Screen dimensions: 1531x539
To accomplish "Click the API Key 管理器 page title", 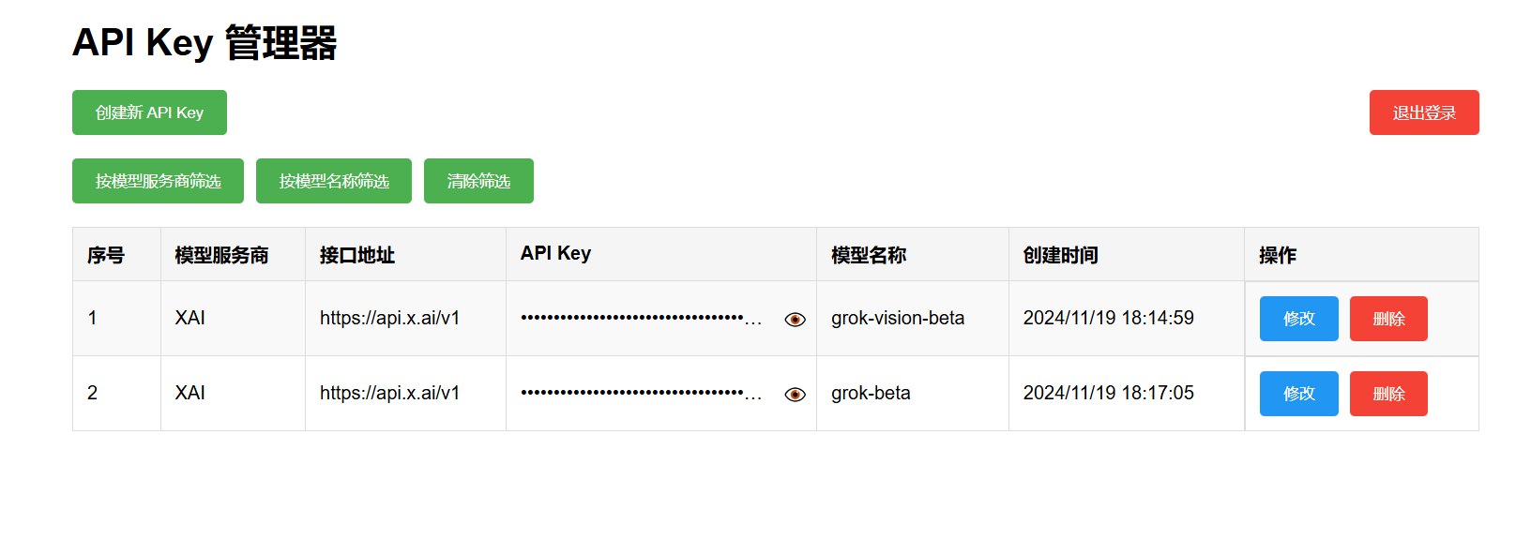I will coord(205,43).
